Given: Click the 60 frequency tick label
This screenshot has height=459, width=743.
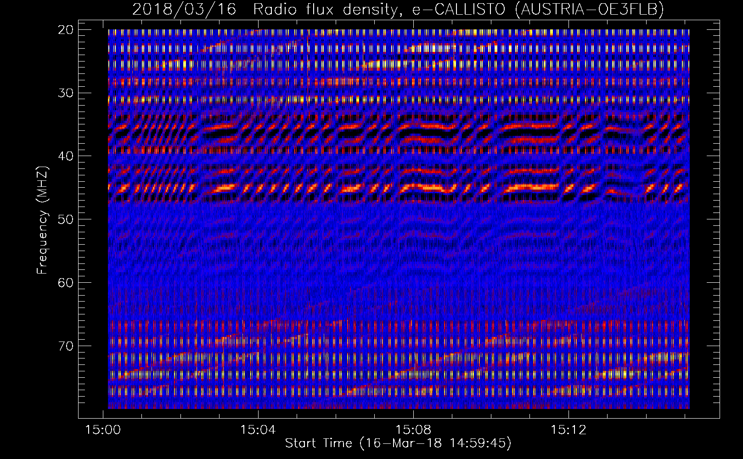Looking at the screenshot, I should coord(66,283).
